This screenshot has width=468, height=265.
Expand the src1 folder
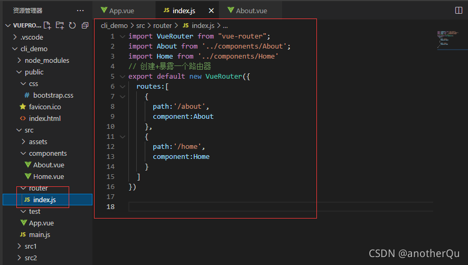(x=19, y=246)
